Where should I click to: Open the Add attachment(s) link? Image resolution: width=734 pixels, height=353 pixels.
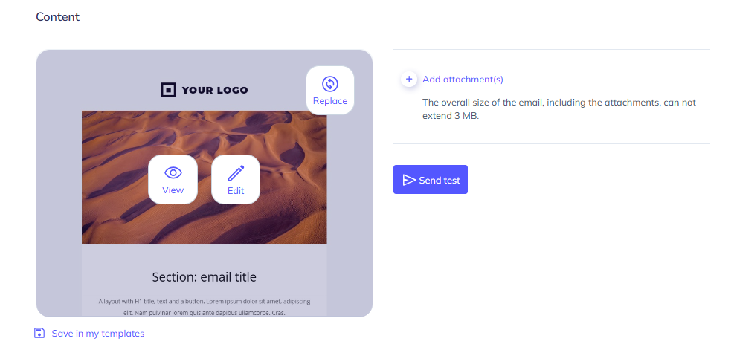click(463, 80)
